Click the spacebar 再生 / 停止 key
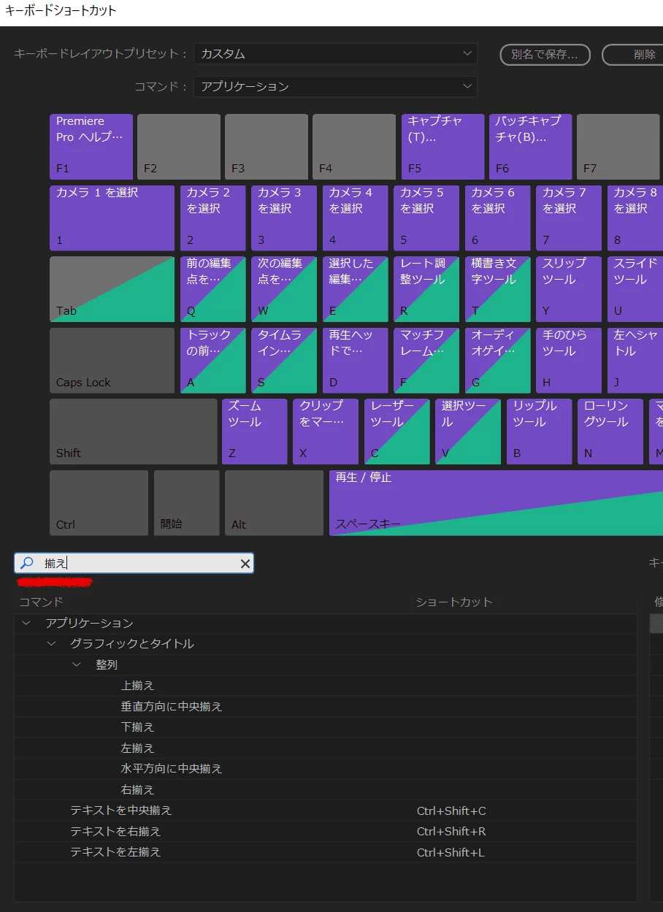Image resolution: width=663 pixels, height=912 pixels. 497,503
